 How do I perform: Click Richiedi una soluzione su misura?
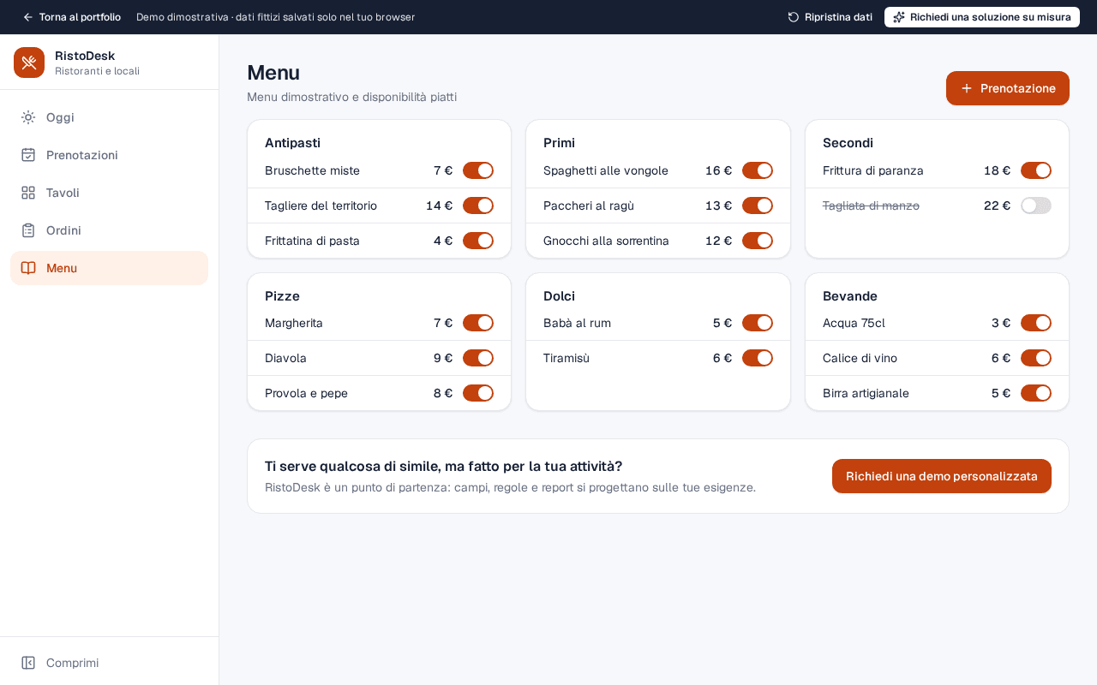pyautogui.click(x=982, y=17)
